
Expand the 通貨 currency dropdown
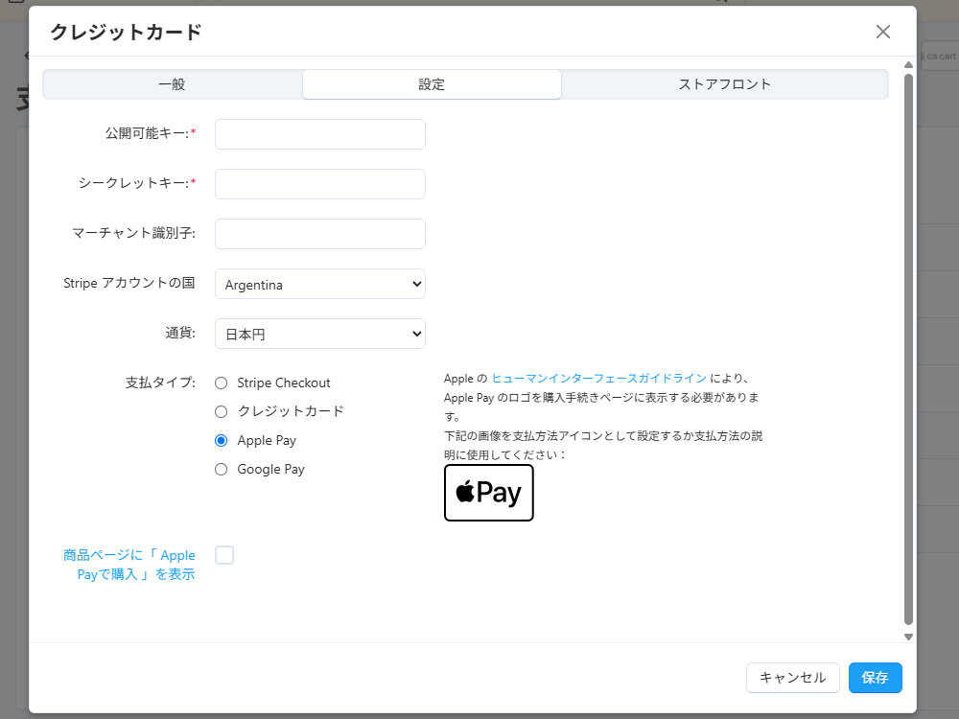(319, 335)
